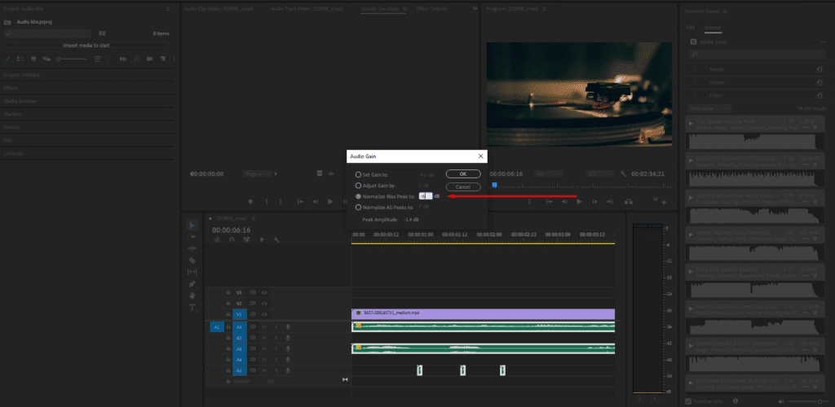Image resolution: width=835 pixels, height=407 pixels.
Task: Click timeline wrench display settings icon
Action: point(276,240)
